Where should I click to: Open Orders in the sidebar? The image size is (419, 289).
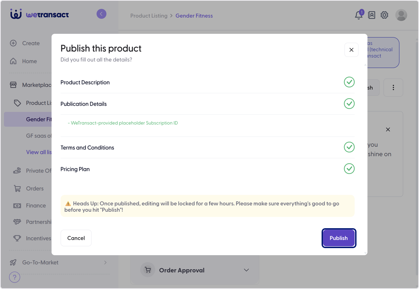(x=35, y=188)
